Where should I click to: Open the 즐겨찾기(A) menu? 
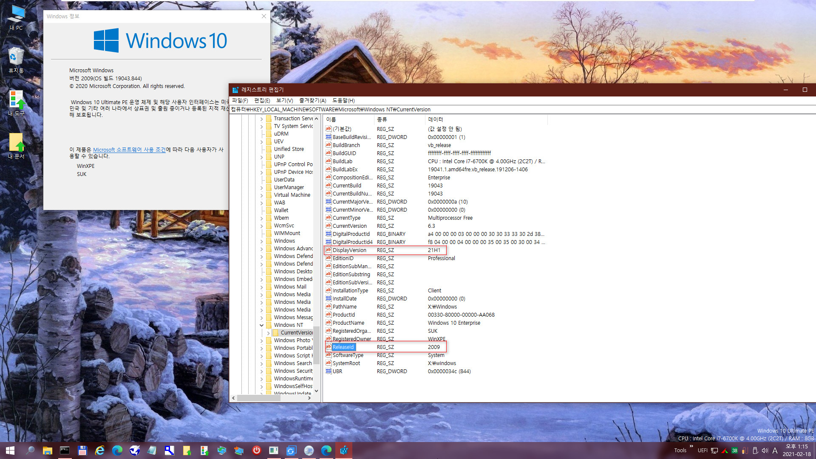[313, 101]
